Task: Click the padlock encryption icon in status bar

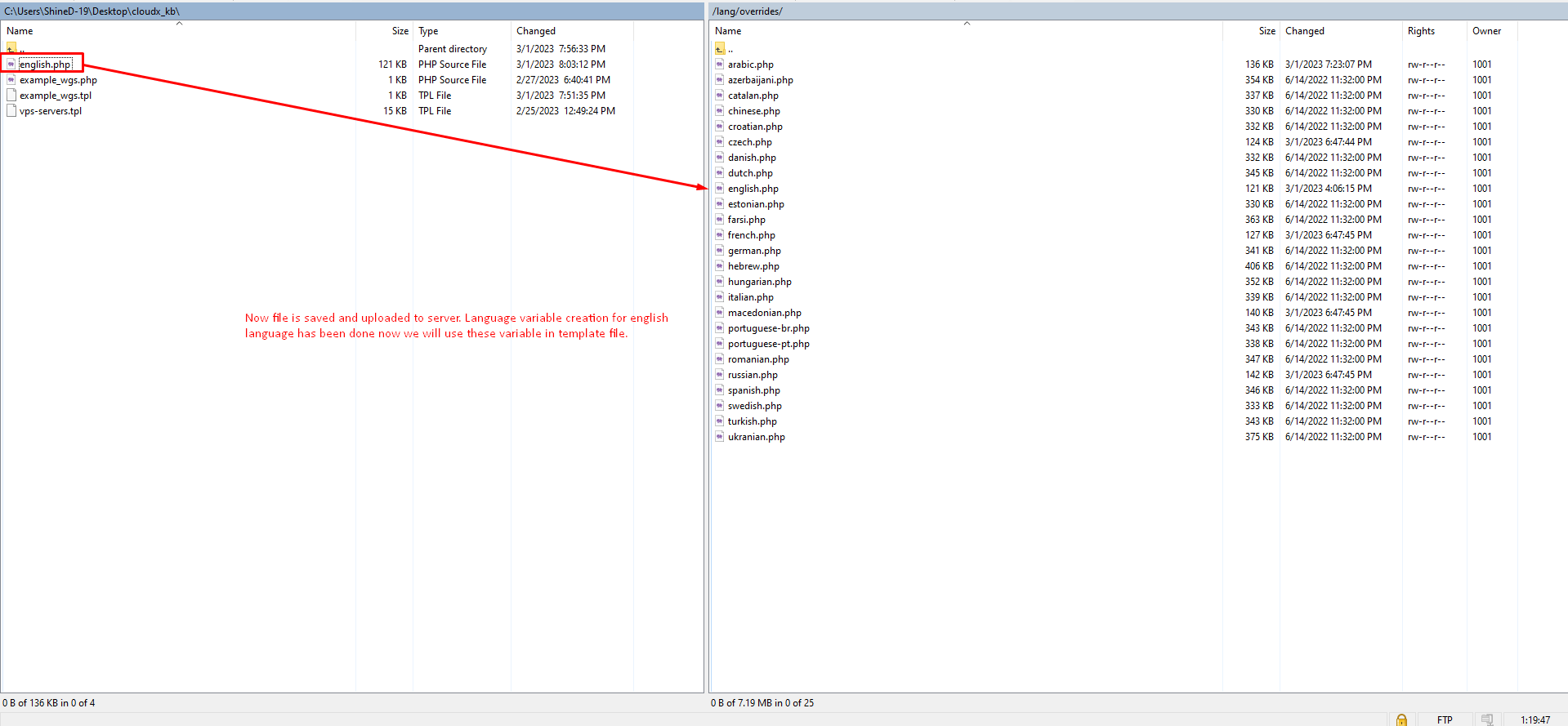Action: 1401,719
